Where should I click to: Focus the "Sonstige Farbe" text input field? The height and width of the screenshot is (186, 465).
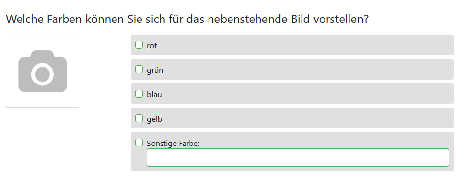coord(298,158)
